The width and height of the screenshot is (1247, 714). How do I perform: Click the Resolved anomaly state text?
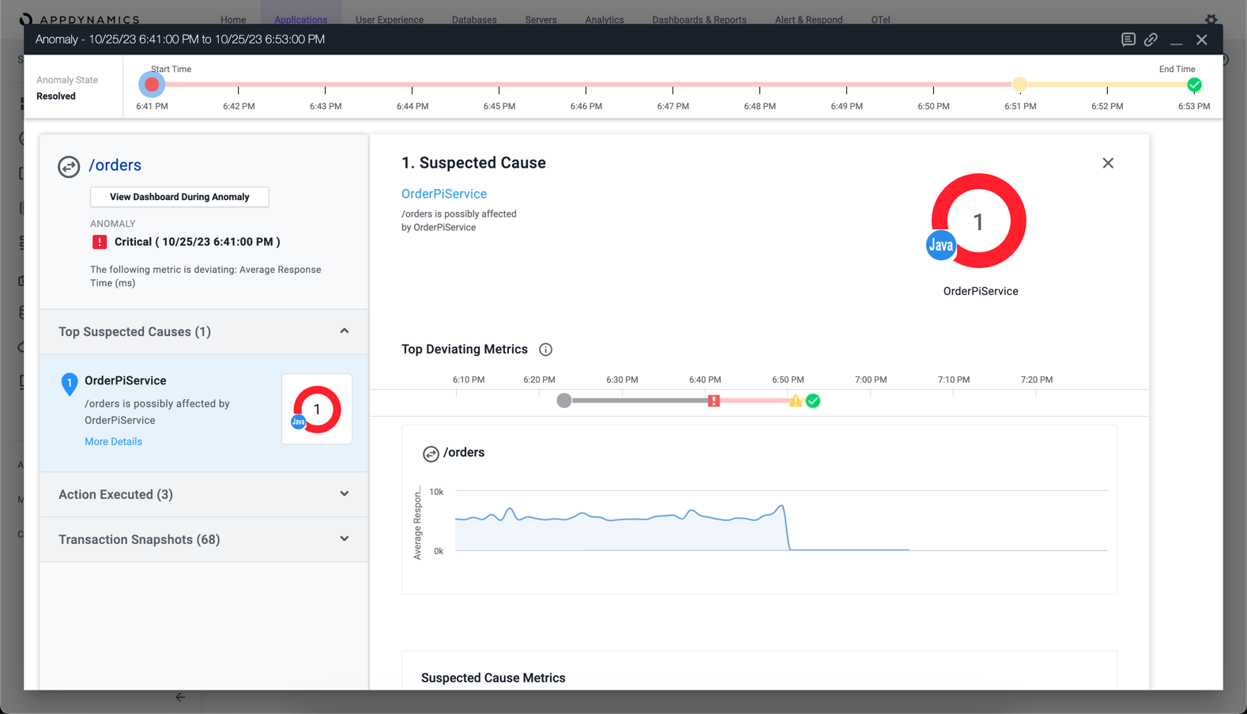click(x=56, y=96)
